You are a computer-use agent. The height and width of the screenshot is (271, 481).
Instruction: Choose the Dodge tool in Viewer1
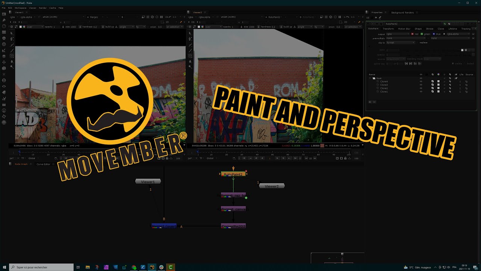click(12, 67)
